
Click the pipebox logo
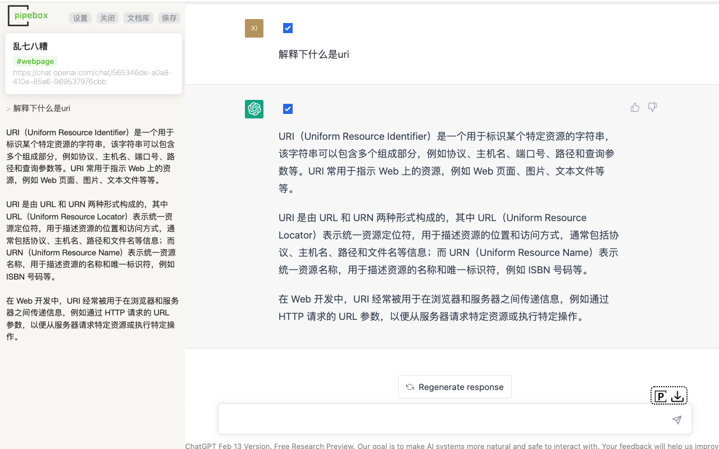(x=28, y=16)
